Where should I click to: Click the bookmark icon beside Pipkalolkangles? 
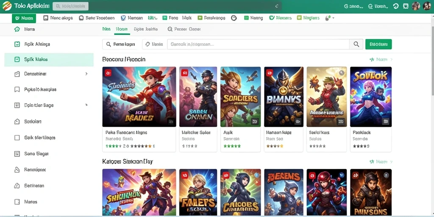[17, 89]
